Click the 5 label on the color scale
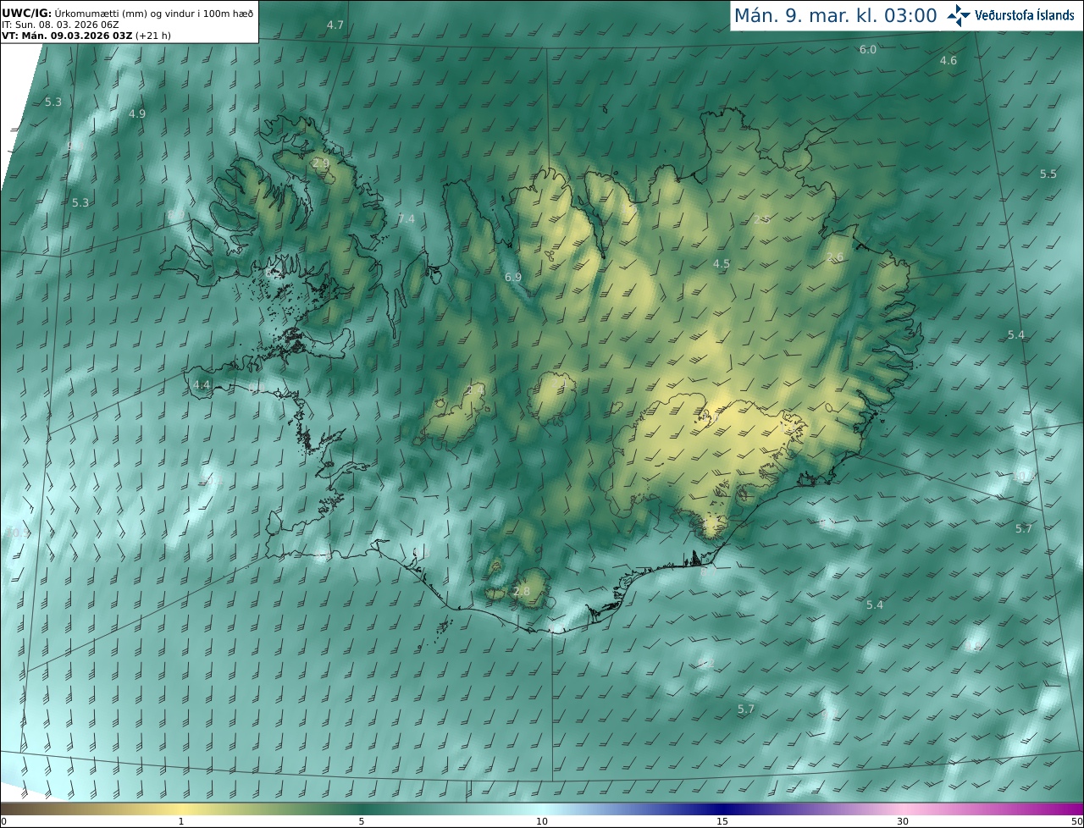 tap(361, 822)
